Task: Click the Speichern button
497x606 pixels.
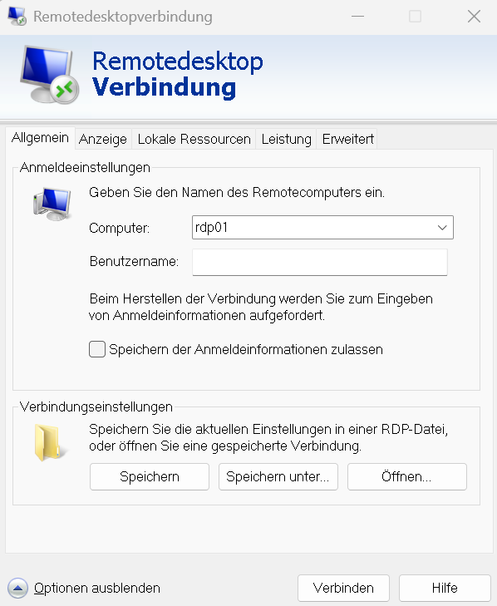Action: coord(150,476)
